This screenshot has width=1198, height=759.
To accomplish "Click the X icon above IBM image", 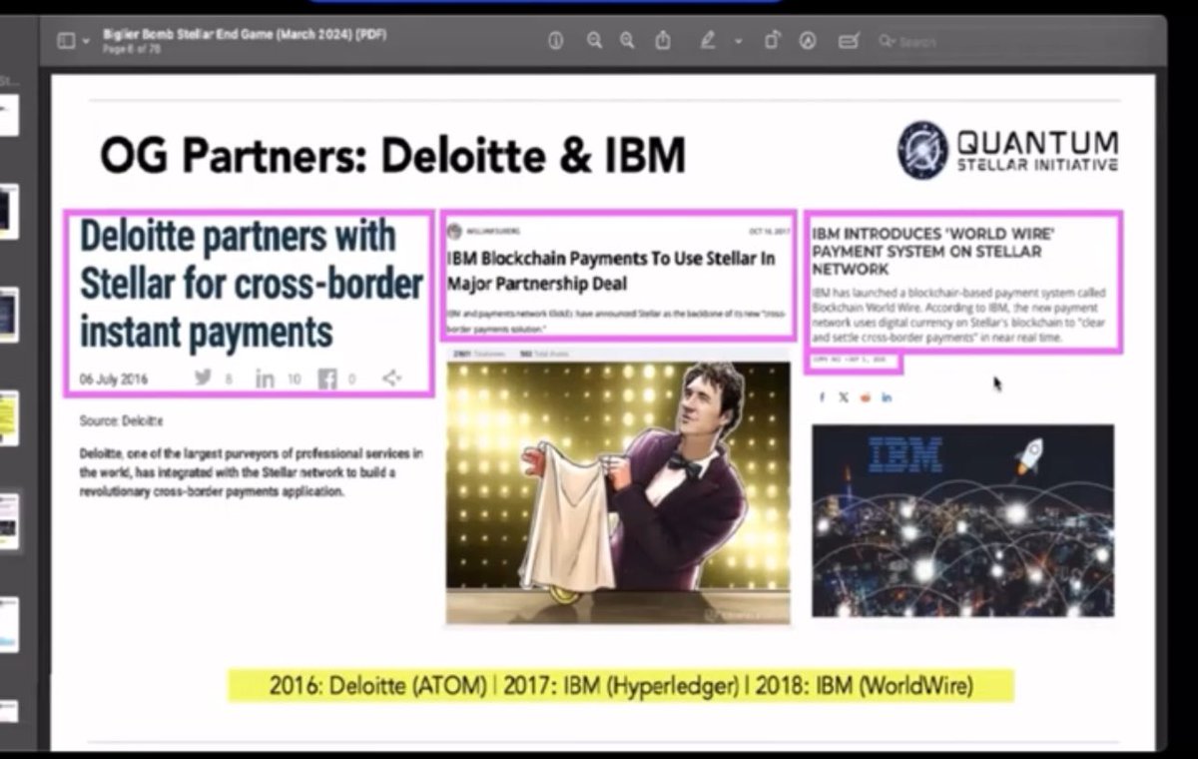I will (844, 397).
